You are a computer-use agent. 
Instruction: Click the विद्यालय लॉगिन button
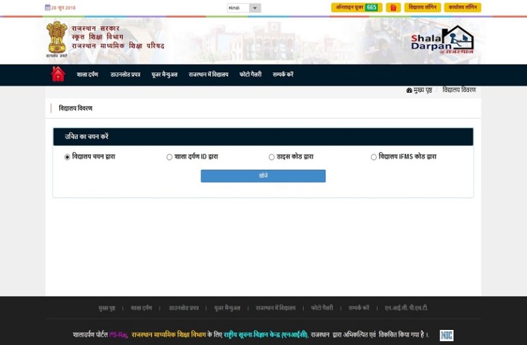[422, 8]
